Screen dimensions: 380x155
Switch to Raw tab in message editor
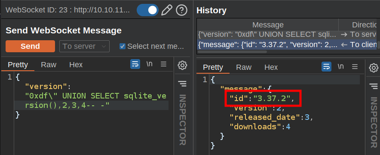(49, 65)
